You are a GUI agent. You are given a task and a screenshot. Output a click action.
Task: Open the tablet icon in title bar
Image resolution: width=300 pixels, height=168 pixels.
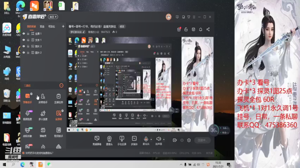[x=183, y=17]
